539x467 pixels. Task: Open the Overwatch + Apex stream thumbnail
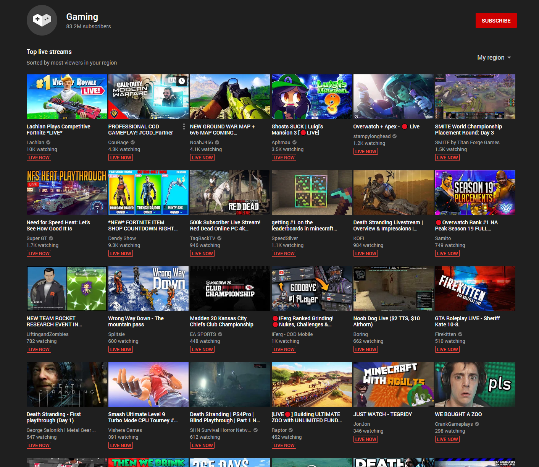click(394, 97)
